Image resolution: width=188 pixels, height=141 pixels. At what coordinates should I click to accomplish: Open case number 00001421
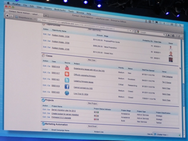click(x=55, y=79)
